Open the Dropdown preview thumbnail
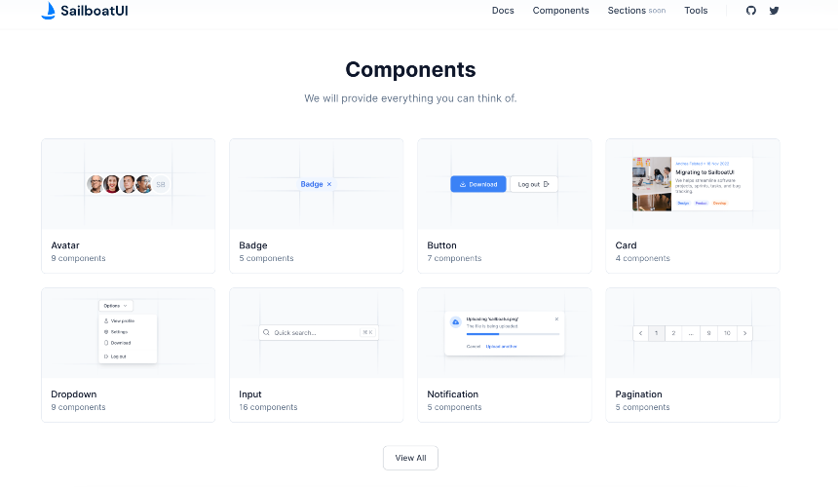 click(129, 333)
